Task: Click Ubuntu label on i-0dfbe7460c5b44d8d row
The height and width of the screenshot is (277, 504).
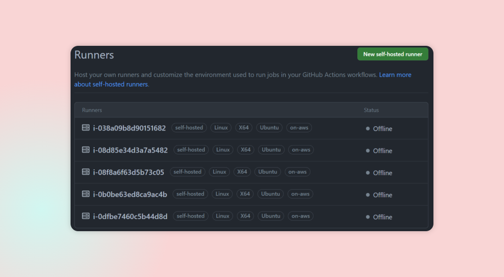Action: (271, 216)
